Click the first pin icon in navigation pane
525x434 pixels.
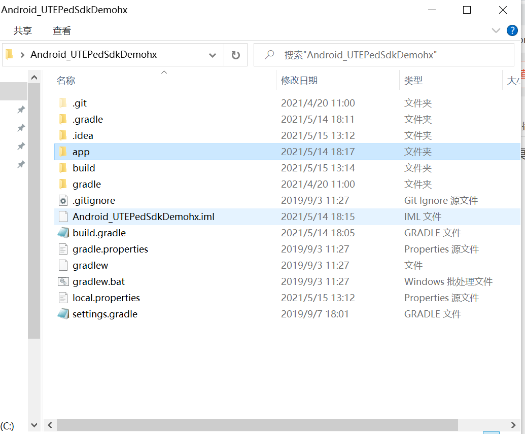point(21,110)
